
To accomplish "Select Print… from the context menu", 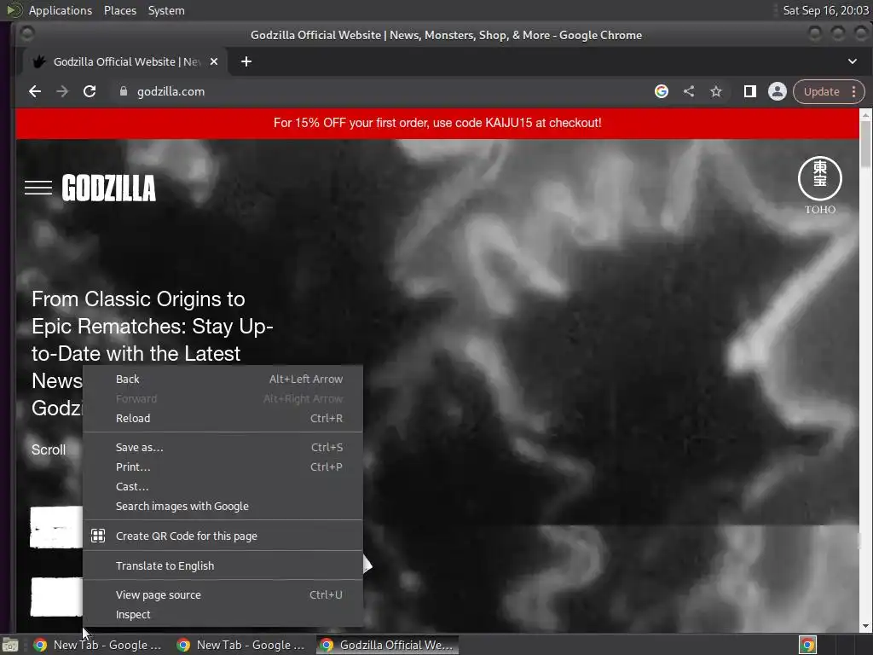I will [223, 467].
